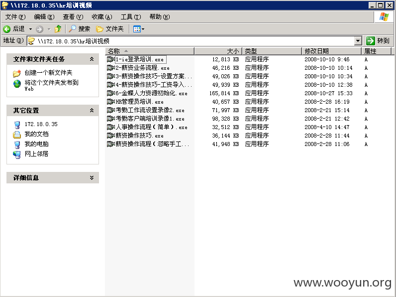Sort by the 类型 column header

[272, 51]
